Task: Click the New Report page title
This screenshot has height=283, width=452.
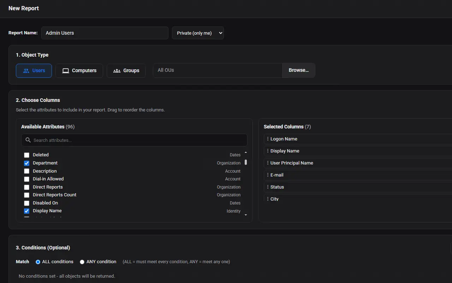Action: click(24, 8)
